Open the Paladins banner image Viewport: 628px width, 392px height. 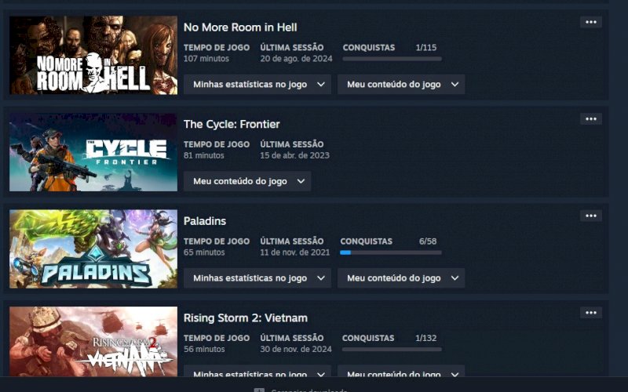pos(93,249)
